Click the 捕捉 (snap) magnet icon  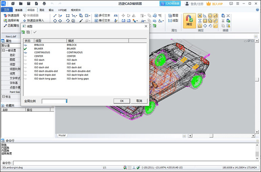click(x=189, y=18)
